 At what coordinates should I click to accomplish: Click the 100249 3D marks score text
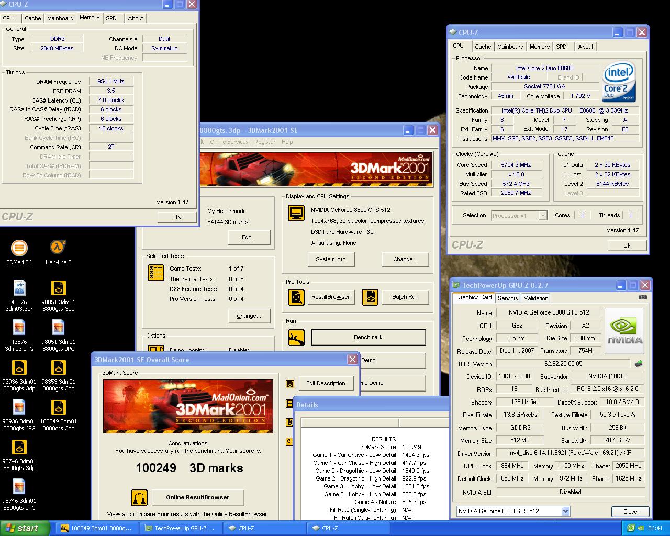(189, 468)
